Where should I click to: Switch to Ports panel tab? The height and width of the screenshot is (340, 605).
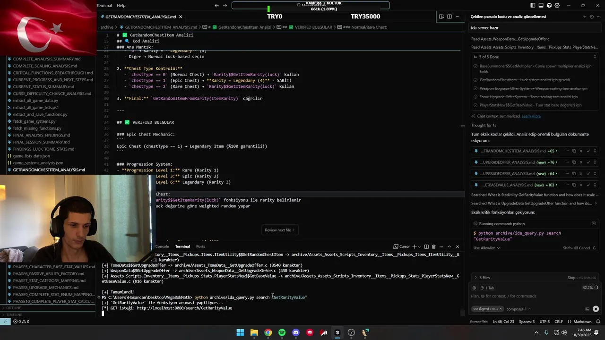200,246
